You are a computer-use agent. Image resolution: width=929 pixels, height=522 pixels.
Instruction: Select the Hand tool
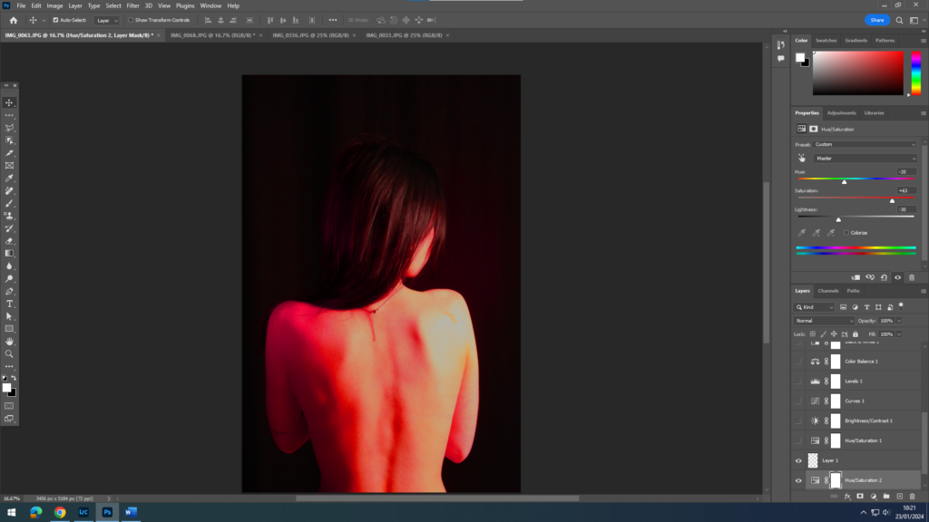click(x=9, y=342)
